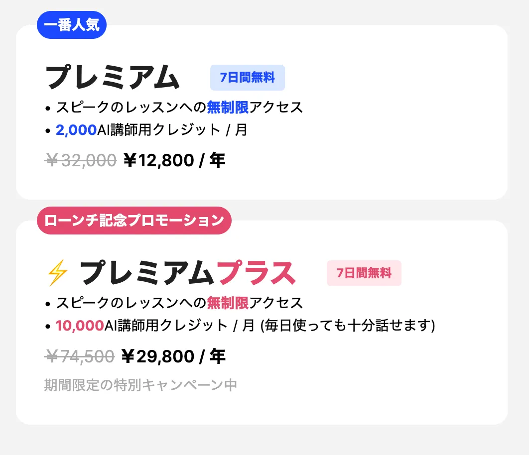Click the blue 2,000 credit amount

76,130
